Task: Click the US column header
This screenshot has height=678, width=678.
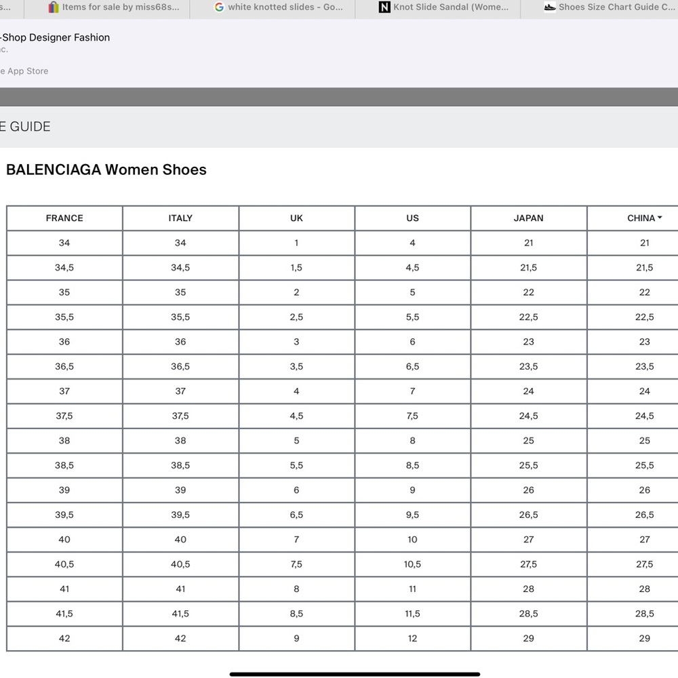Action: click(412, 218)
